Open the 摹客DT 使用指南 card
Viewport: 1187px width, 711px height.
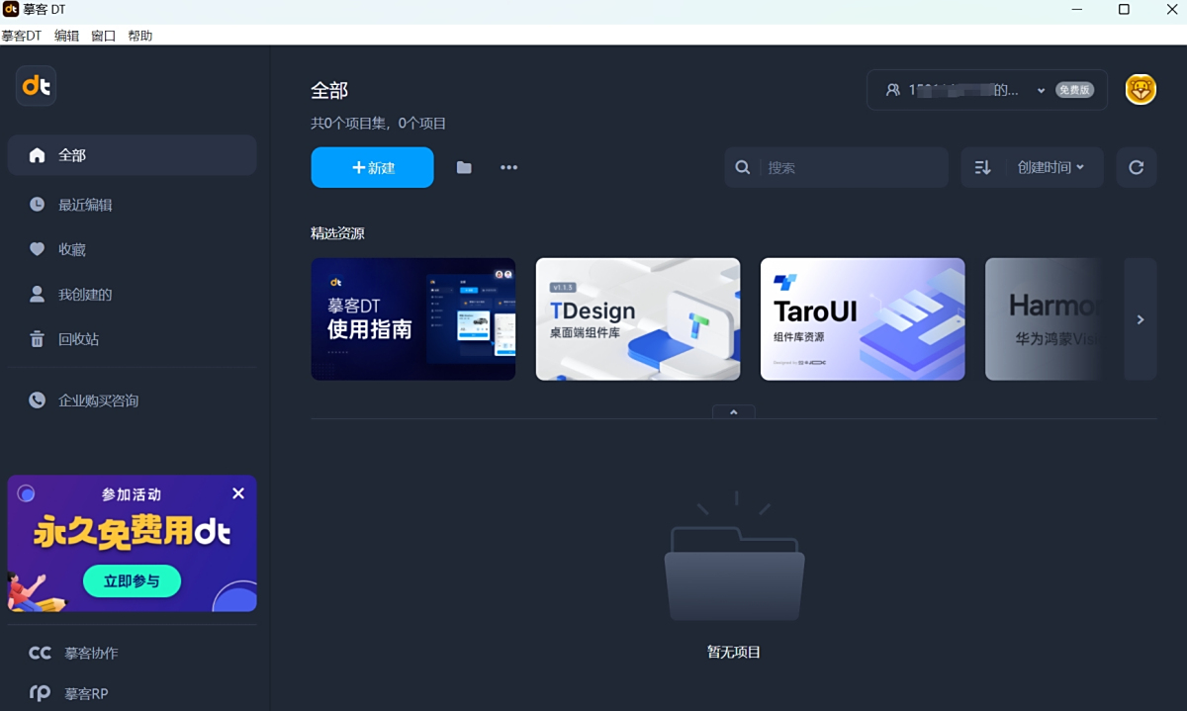pyautogui.click(x=413, y=319)
